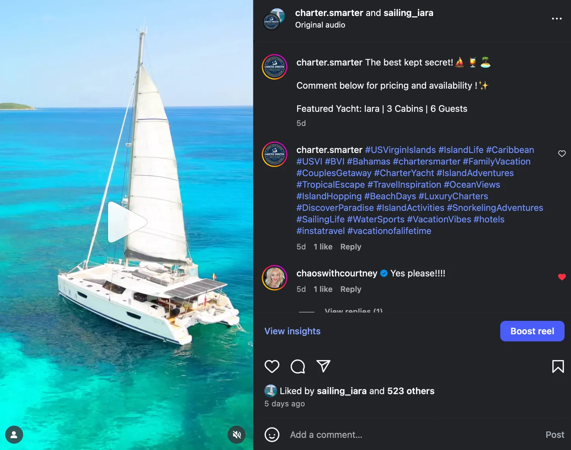Viewport: 571px width, 450px height.
Task: Open View insights
Action: point(292,331)
